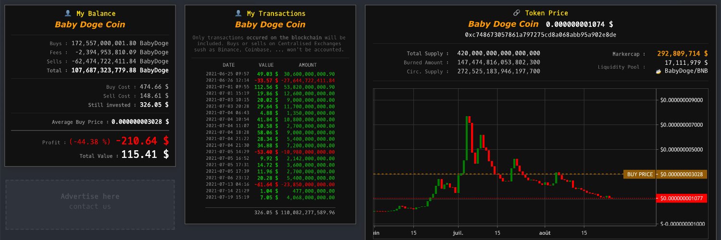
Task: Click the DATE column header
Action: [x=229, y=65]
